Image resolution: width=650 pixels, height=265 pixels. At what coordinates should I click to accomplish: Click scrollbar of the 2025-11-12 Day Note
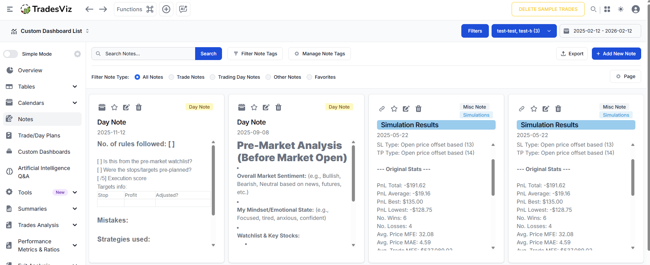[213, 180]
